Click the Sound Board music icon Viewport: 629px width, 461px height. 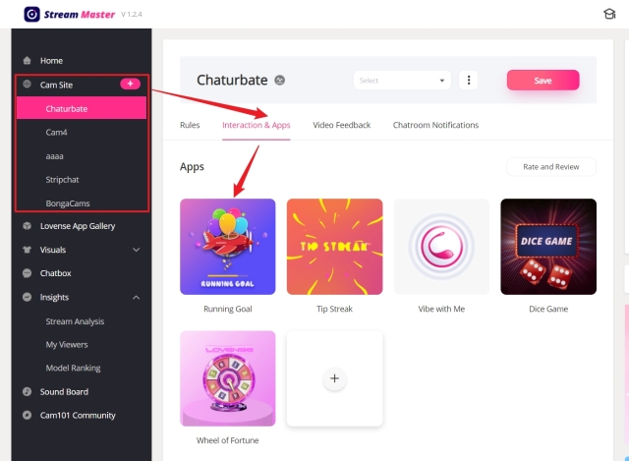pos(27,391)
